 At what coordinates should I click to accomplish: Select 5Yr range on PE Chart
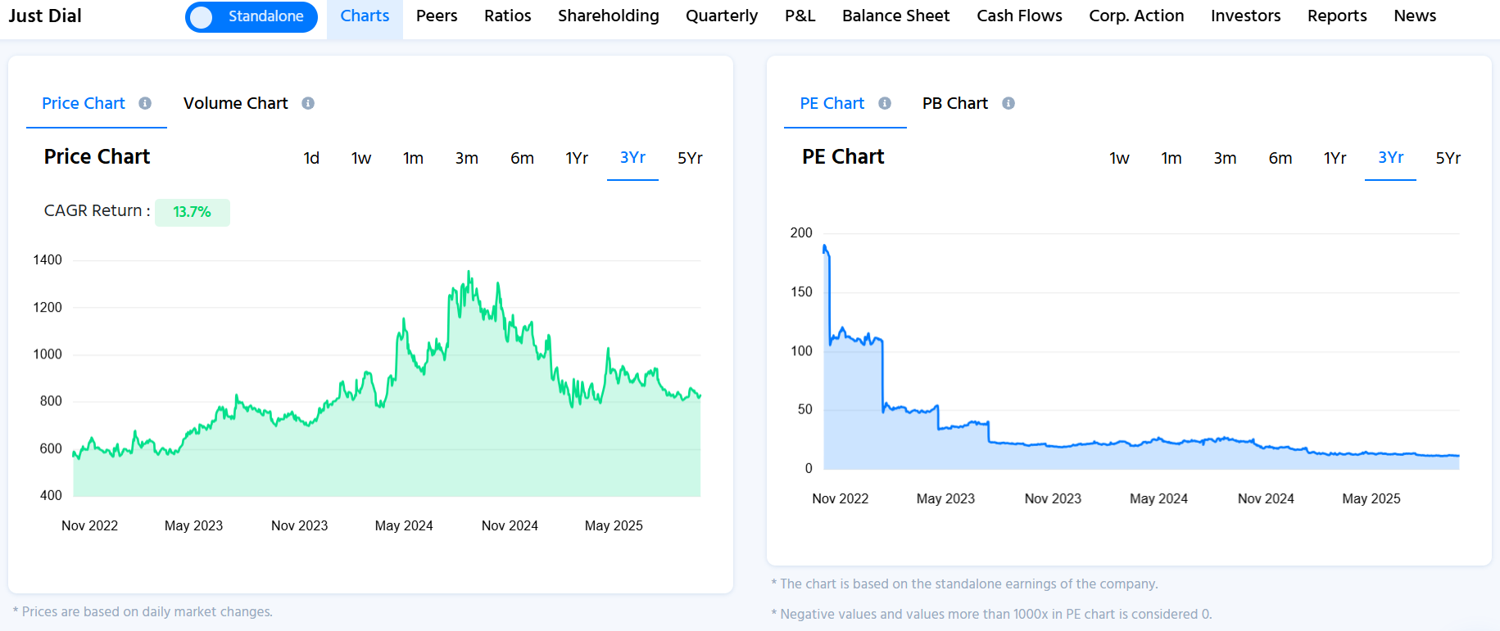pos(1448,158)
